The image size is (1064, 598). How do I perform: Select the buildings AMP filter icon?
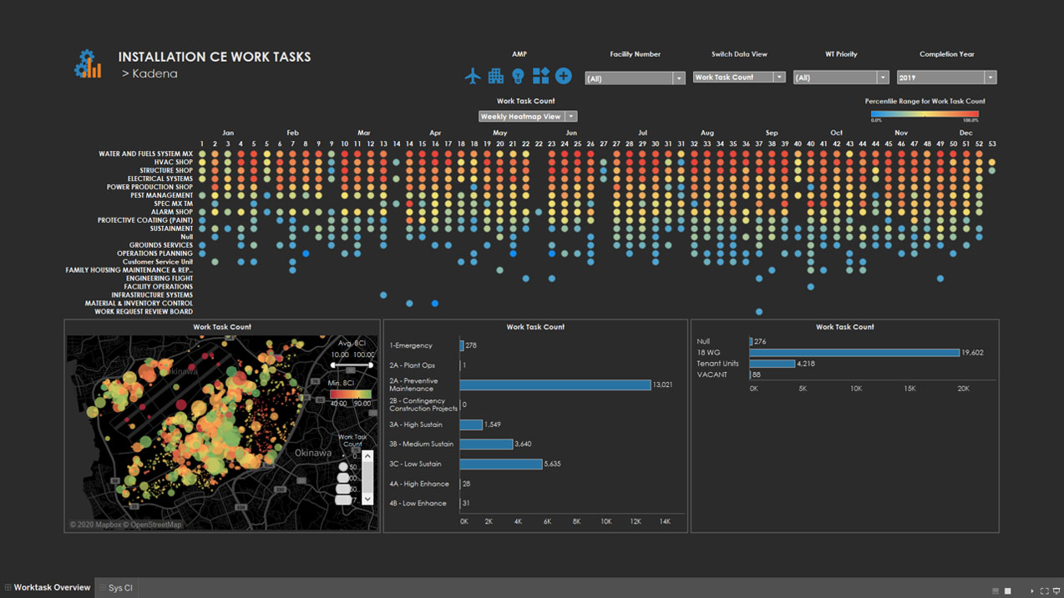point(496,75)
